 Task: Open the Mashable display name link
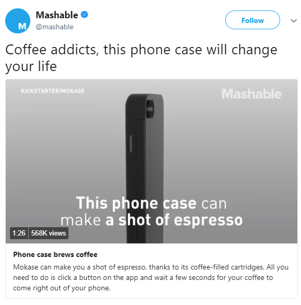coord(57,15)
